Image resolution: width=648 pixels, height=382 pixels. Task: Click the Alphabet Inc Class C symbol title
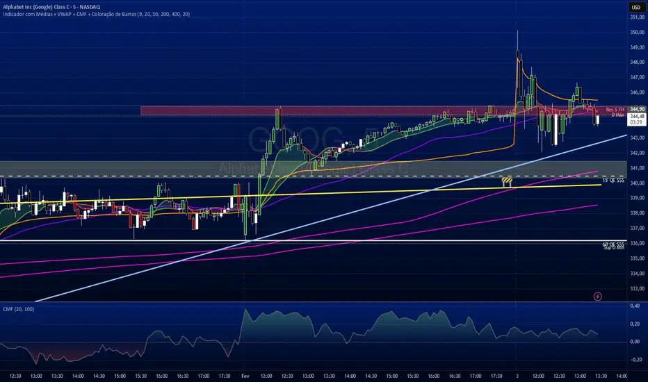pos(51,7)
